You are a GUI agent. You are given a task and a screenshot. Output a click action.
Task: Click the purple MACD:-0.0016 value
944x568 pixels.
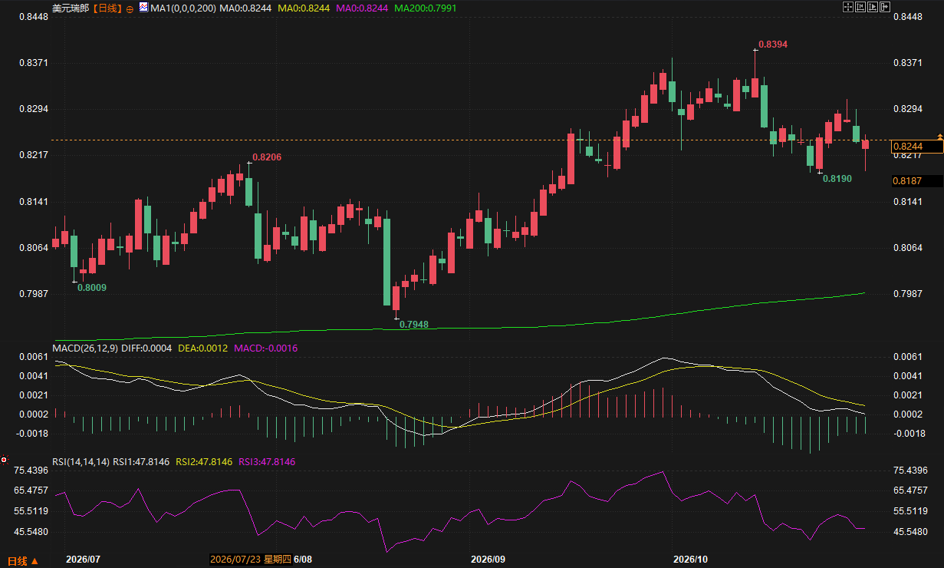click(265, 348)
